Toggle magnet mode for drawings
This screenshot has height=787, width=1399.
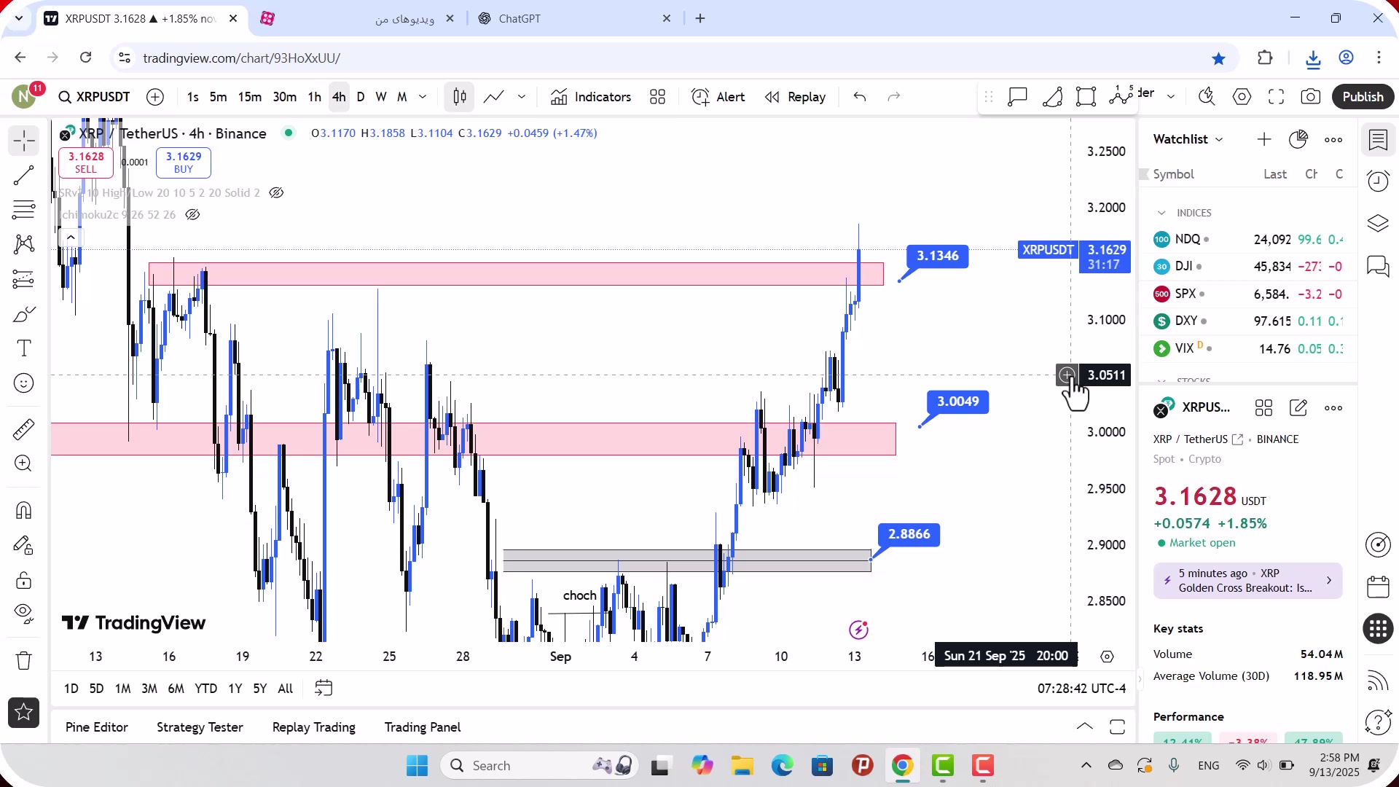(x=24, y=511)
